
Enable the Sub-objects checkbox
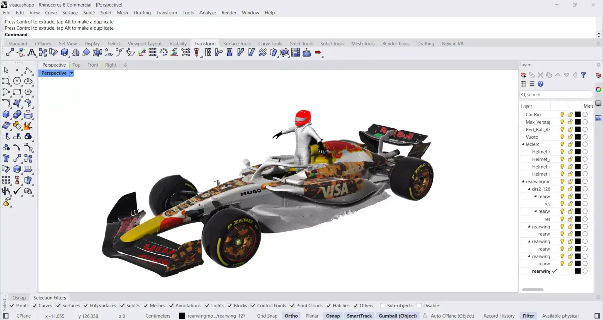click(383, 306)
